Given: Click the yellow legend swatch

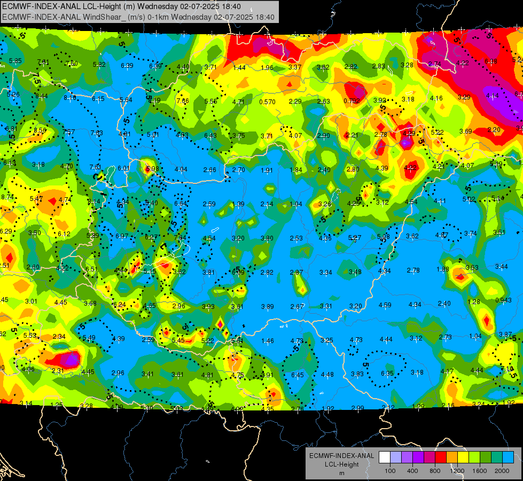Looking at the screenshot, I should (463, 457).
